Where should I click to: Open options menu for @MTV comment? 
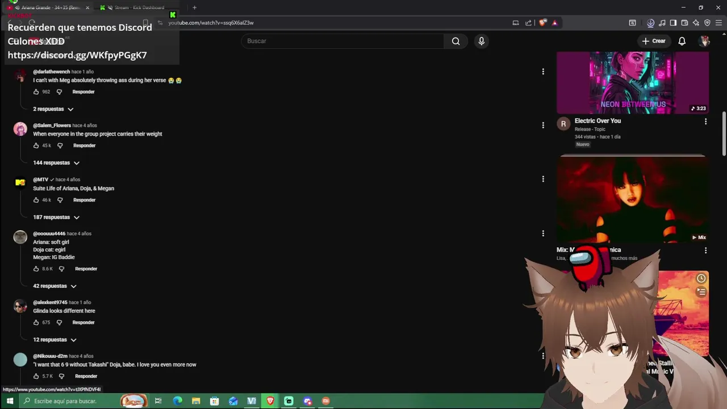click(x=543, y=179)
